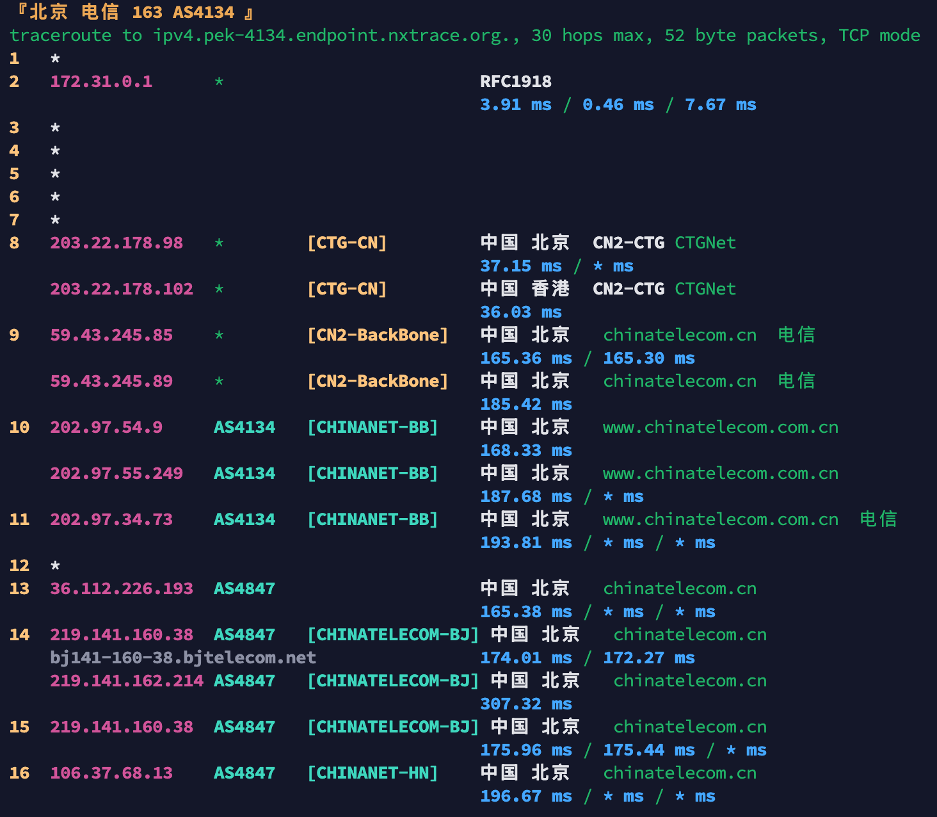Click IP address 203.22.178.98
Viewport: 937px width, 817px height.
116,243
